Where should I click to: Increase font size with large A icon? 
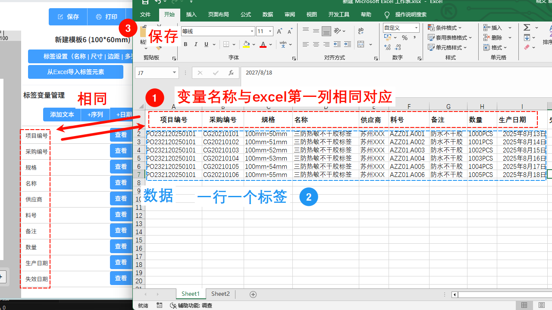pos(279,31)
